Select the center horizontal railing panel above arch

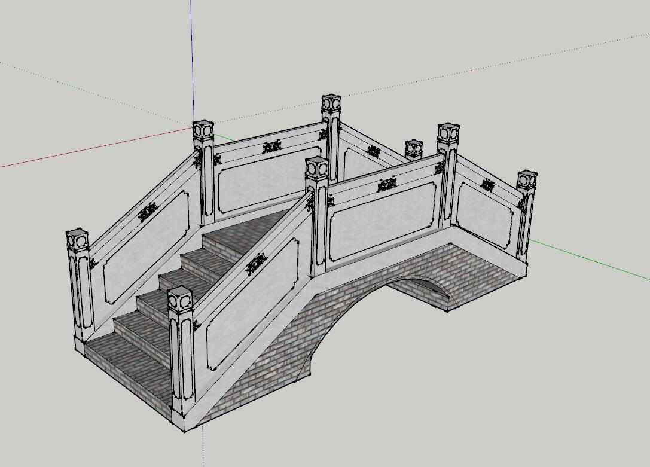[x=383, y=221]
